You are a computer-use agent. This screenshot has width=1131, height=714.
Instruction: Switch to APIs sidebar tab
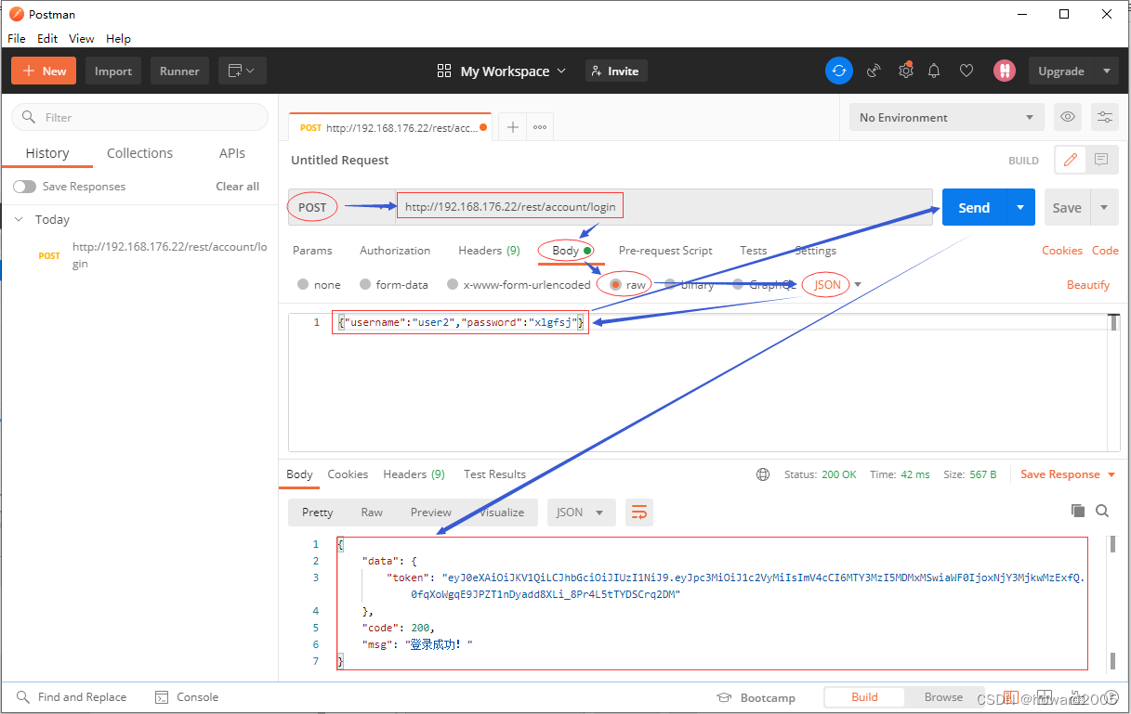[232, 153]
